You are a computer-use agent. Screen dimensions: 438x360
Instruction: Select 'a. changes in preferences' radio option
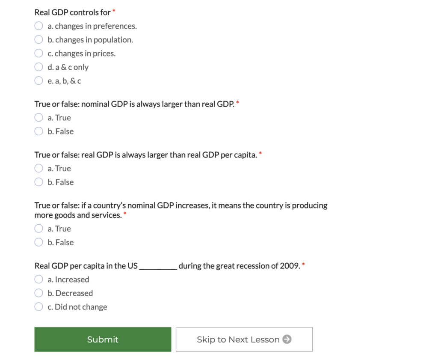[39, 26]
